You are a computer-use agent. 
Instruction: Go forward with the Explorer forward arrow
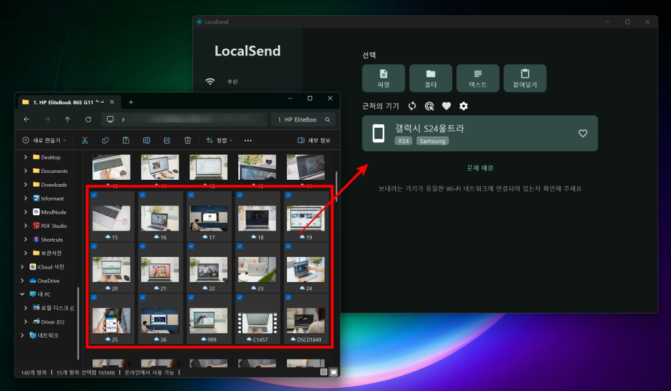coord(47,119)
